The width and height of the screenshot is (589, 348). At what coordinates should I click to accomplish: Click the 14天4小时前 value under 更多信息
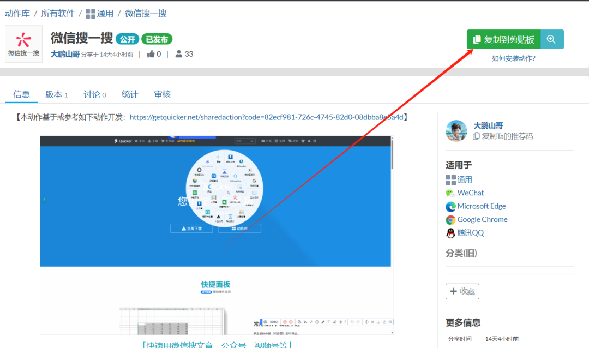click(502, 339)
